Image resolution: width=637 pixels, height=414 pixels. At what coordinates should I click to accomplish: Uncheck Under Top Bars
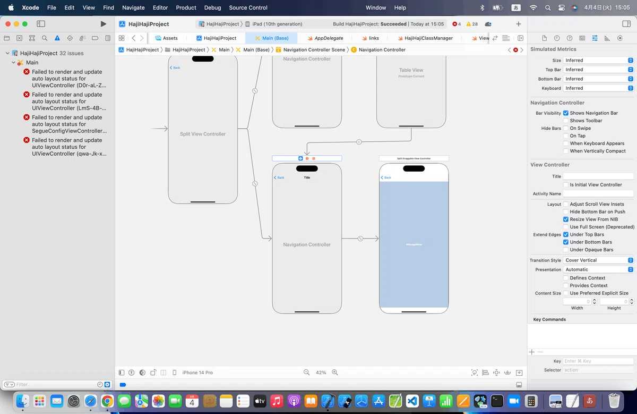566,234
